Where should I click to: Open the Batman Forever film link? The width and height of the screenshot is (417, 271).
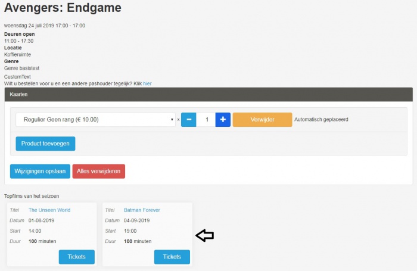(x=142, y=210)
